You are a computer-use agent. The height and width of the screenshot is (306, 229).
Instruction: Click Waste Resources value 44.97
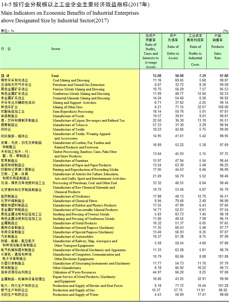(x=157, y=272)
